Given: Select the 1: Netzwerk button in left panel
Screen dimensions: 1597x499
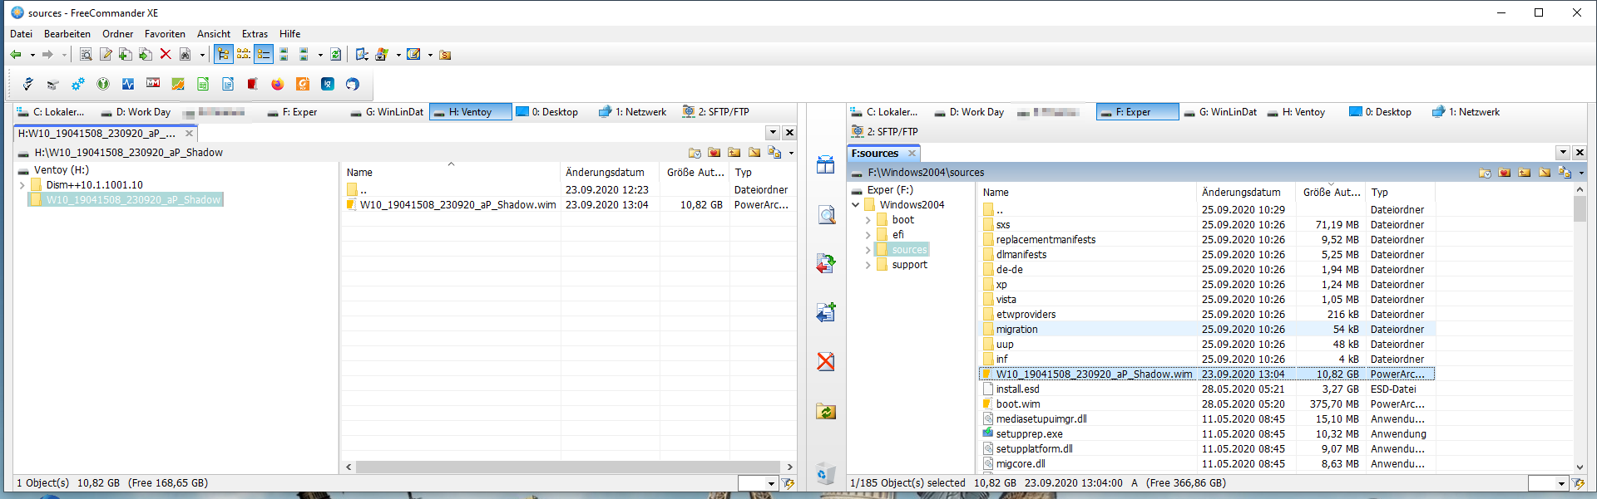Looking at the screenshot, I should 632,112.
